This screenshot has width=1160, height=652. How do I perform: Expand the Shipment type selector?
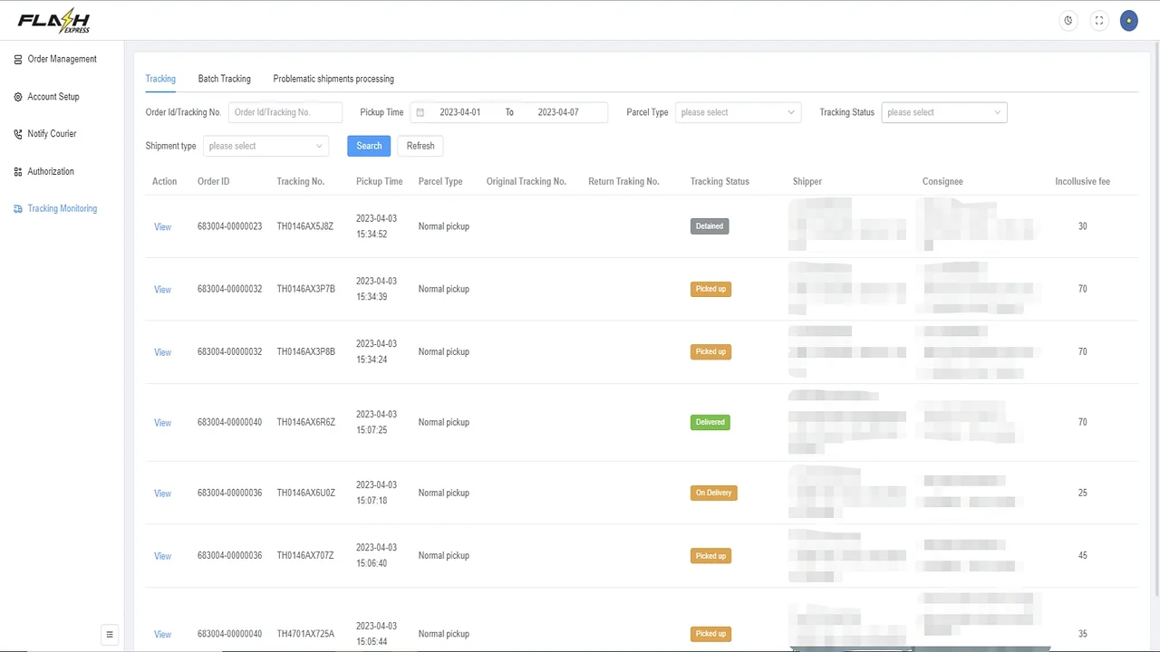pos(265,145)
